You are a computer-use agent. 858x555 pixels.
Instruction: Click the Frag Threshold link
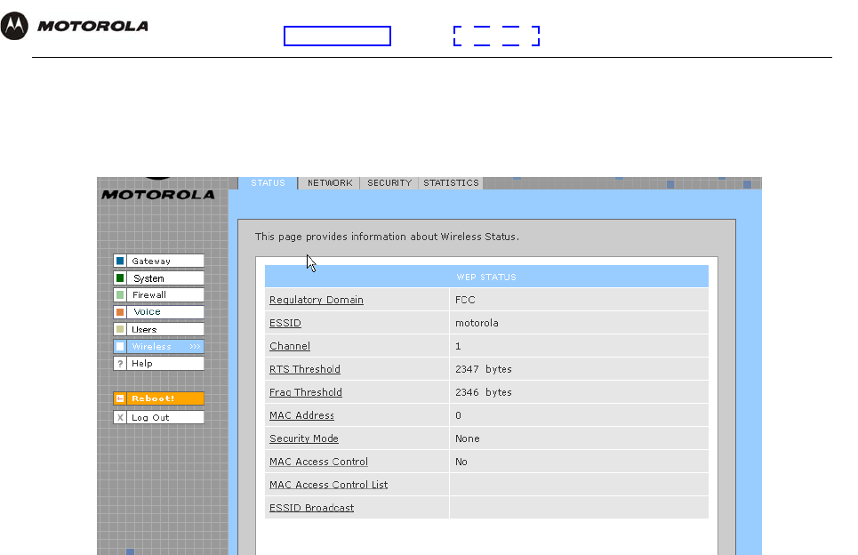click(x=305, y=392)
